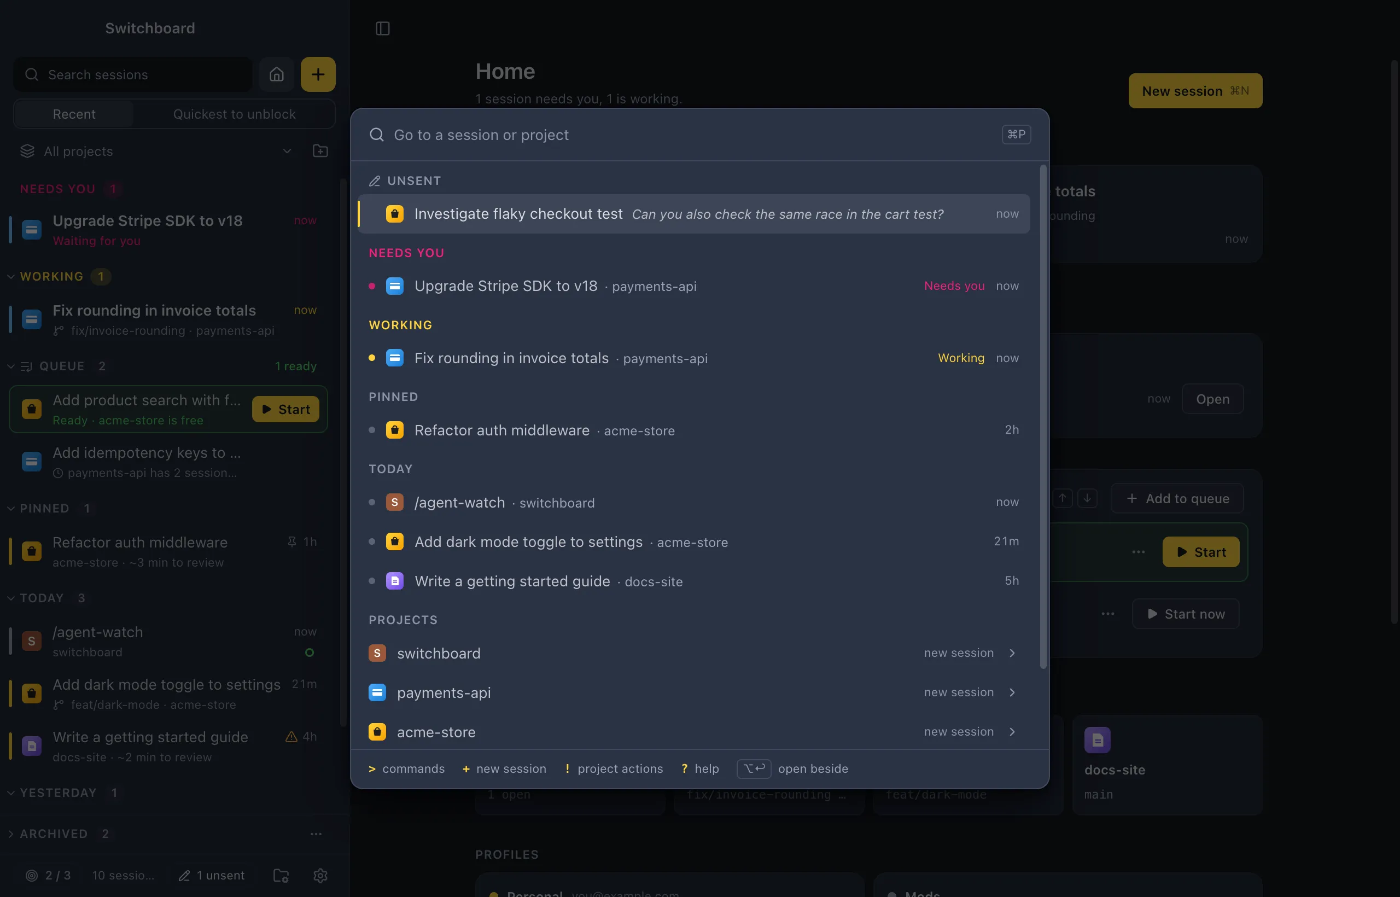Collapse the TODAY section in sidebar

click(x=11, y=598)
